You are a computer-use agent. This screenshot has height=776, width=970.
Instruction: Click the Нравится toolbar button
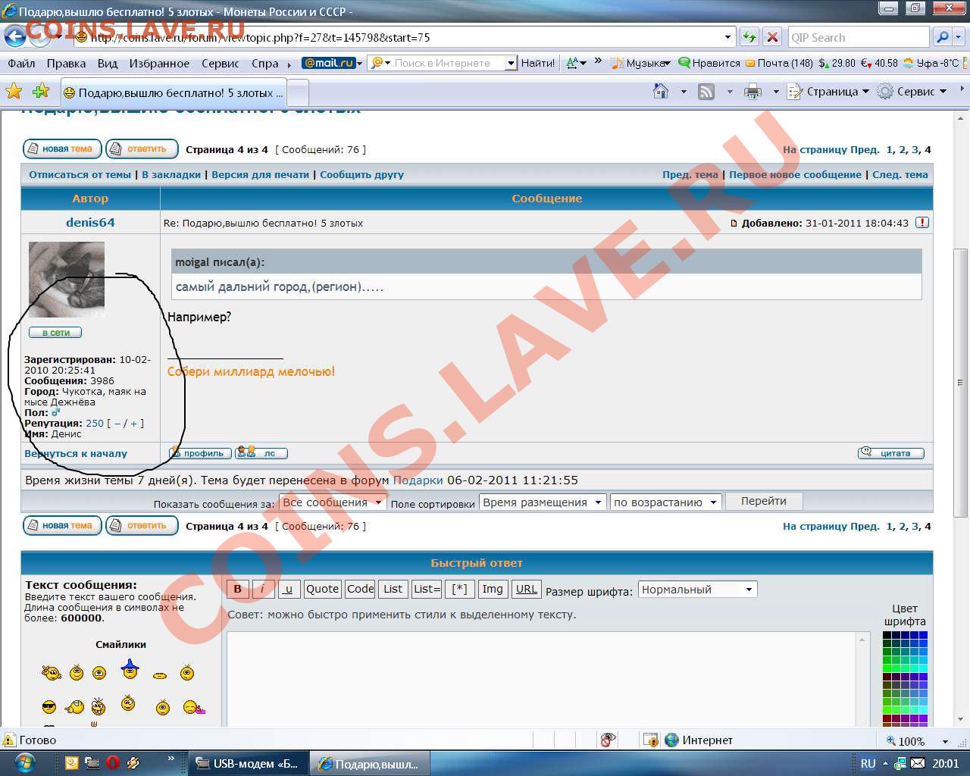pos(709,63)
